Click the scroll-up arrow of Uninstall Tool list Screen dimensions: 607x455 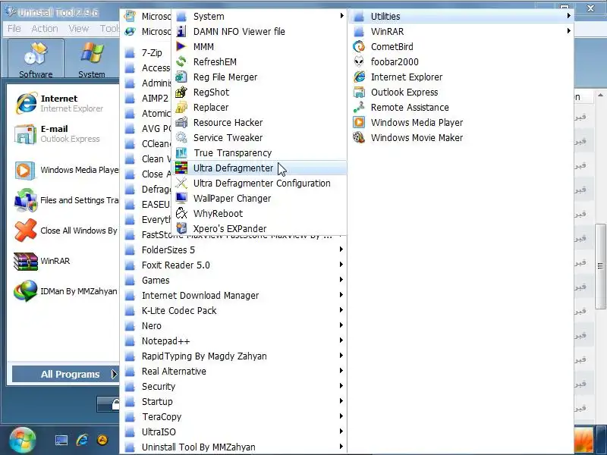pyautogui.click(x=600, y=96)
